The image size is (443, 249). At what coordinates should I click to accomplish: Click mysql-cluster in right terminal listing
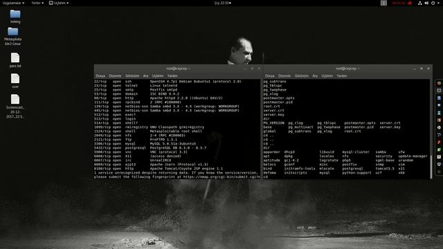(x=356, y=152)
